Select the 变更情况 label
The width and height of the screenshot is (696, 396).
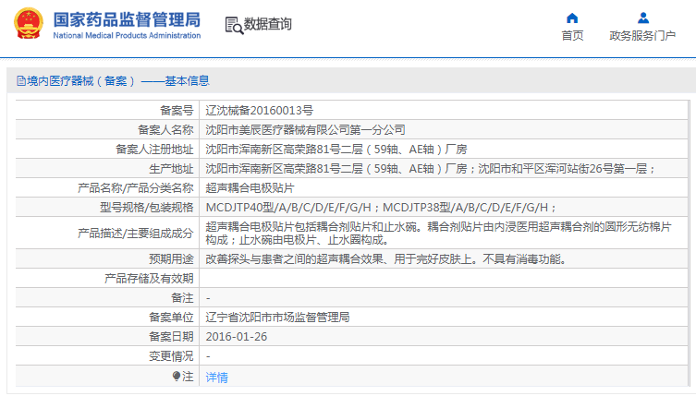pos(171,356)
